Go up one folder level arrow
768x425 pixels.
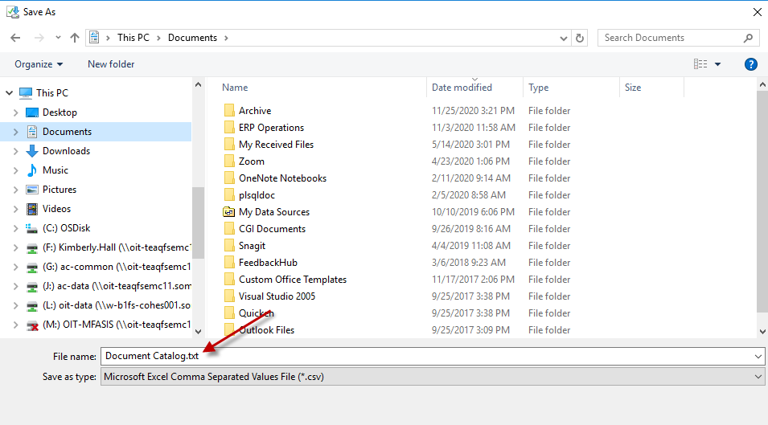tap(75, 38)
